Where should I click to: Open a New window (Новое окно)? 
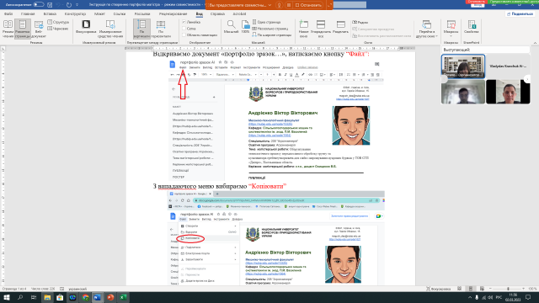coord(303,29)
